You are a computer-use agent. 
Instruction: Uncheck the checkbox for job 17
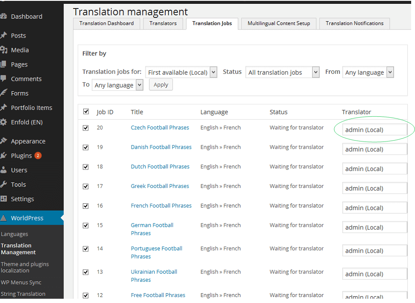[x=86, y=186]
